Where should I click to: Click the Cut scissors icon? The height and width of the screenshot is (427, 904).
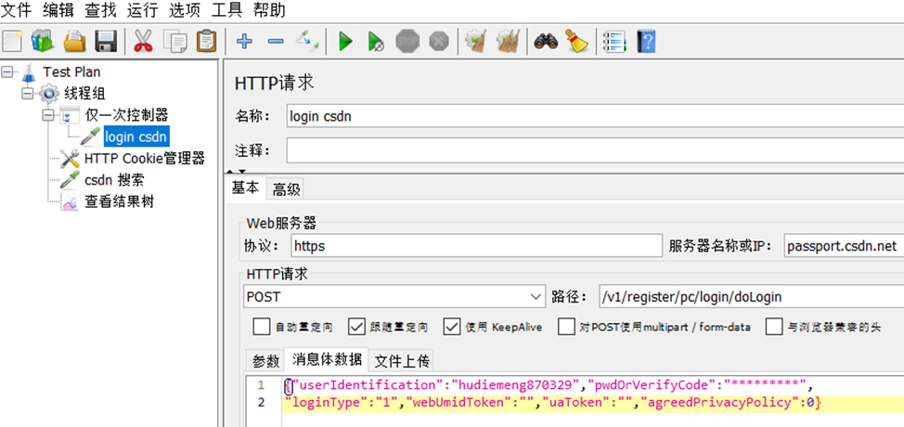143,41
